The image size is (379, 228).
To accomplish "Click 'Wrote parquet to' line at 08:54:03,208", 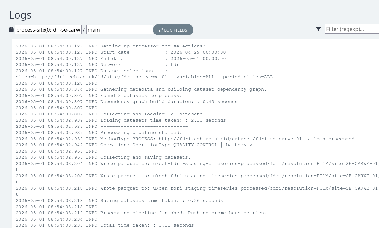I will point(197,176).
